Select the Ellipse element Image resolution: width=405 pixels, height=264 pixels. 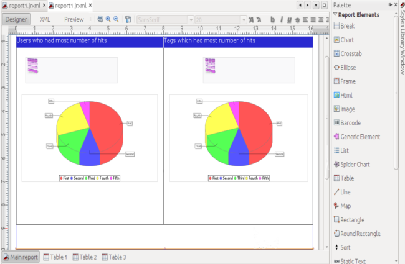349,67
